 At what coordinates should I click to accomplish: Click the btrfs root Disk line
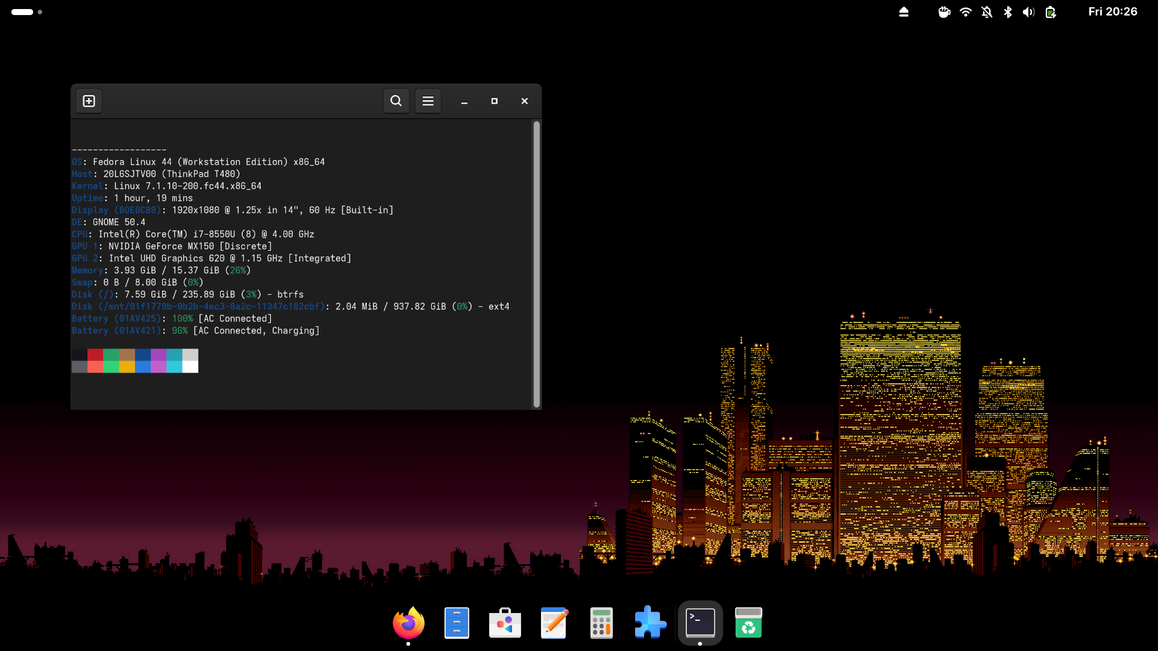(188, 295)
